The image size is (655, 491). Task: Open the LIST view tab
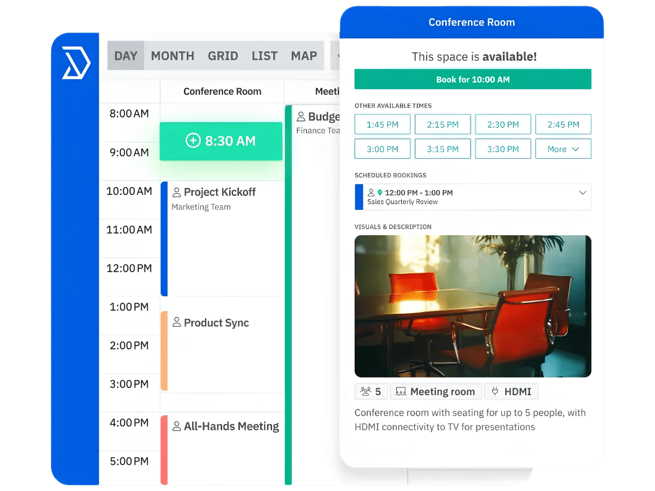(265, 56)
